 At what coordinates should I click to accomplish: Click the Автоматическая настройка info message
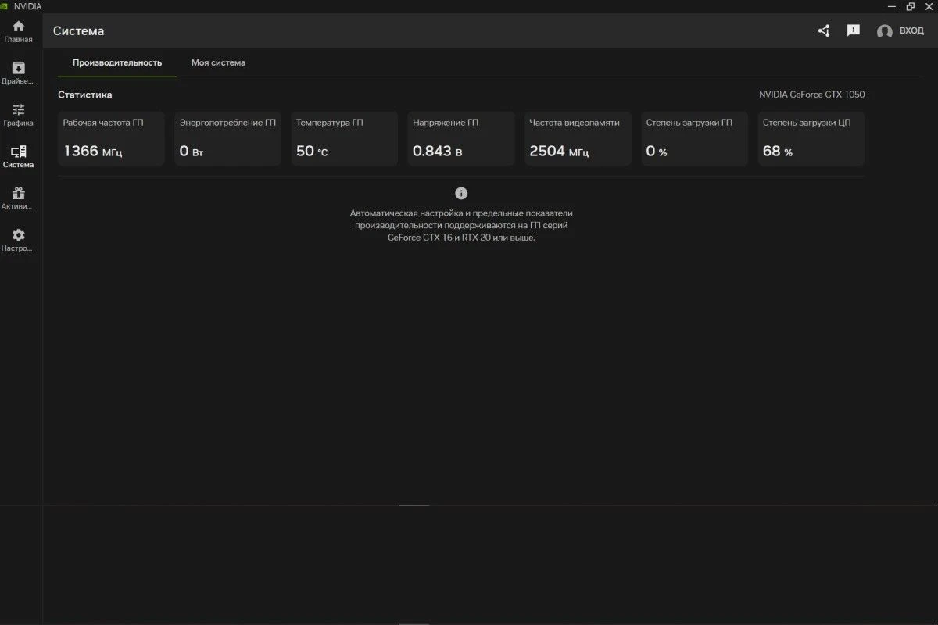click(x=461, y=226)
